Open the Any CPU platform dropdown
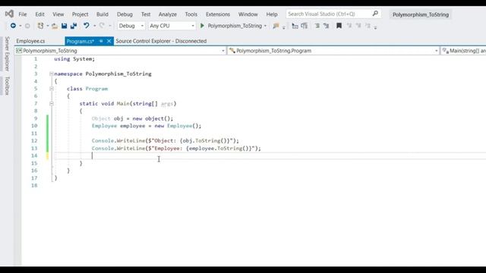Viewport: 486px width, 273px height. (172, 26)
